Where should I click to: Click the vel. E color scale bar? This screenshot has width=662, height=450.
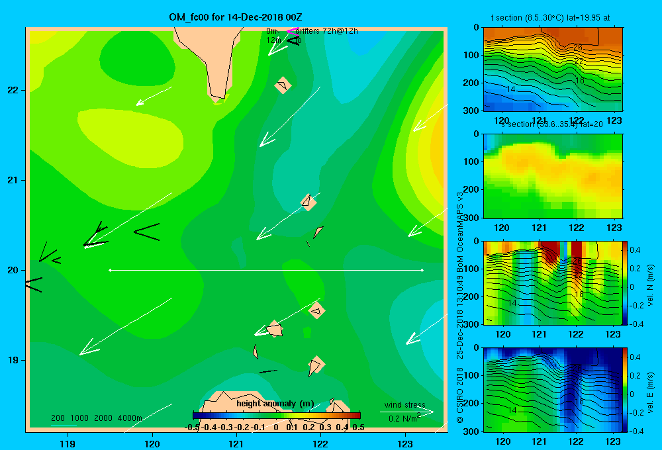[x=625, y=389]
